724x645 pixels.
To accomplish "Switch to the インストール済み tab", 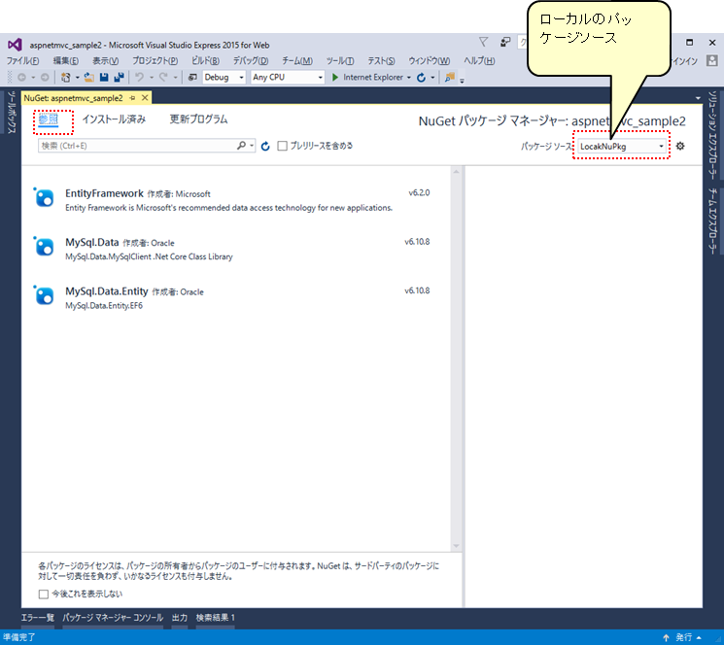I will (x=114, y=119).
